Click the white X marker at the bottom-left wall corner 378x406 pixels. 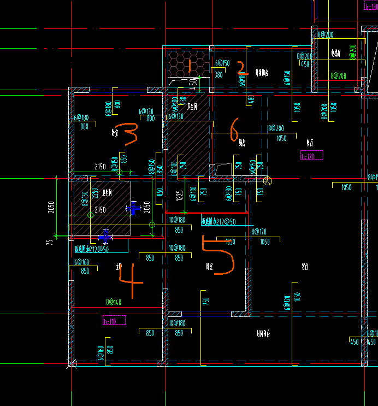(72, 363)
